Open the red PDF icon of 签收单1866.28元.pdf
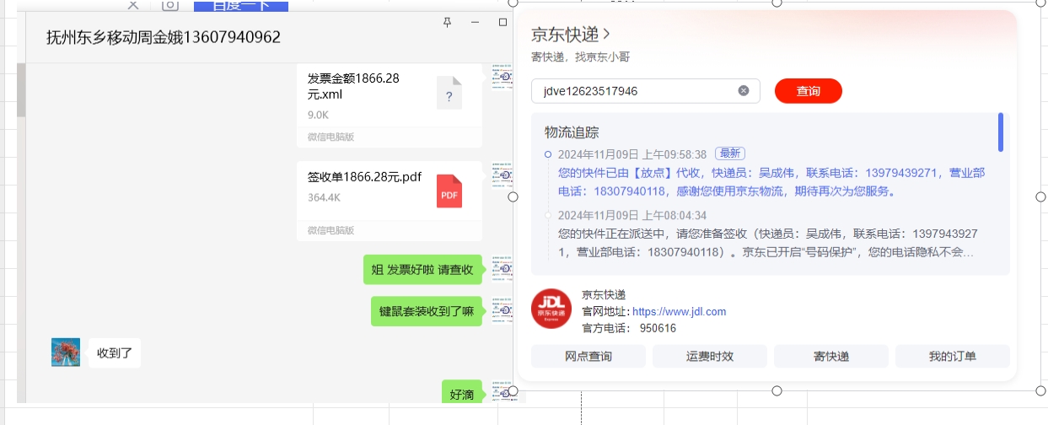The image size is (1048, 425). click(x=449, y=191)
